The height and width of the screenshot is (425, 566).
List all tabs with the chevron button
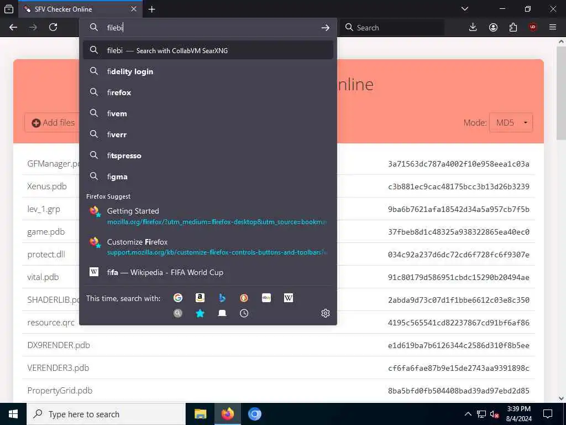pyautogui.click(x=465, y=9)
